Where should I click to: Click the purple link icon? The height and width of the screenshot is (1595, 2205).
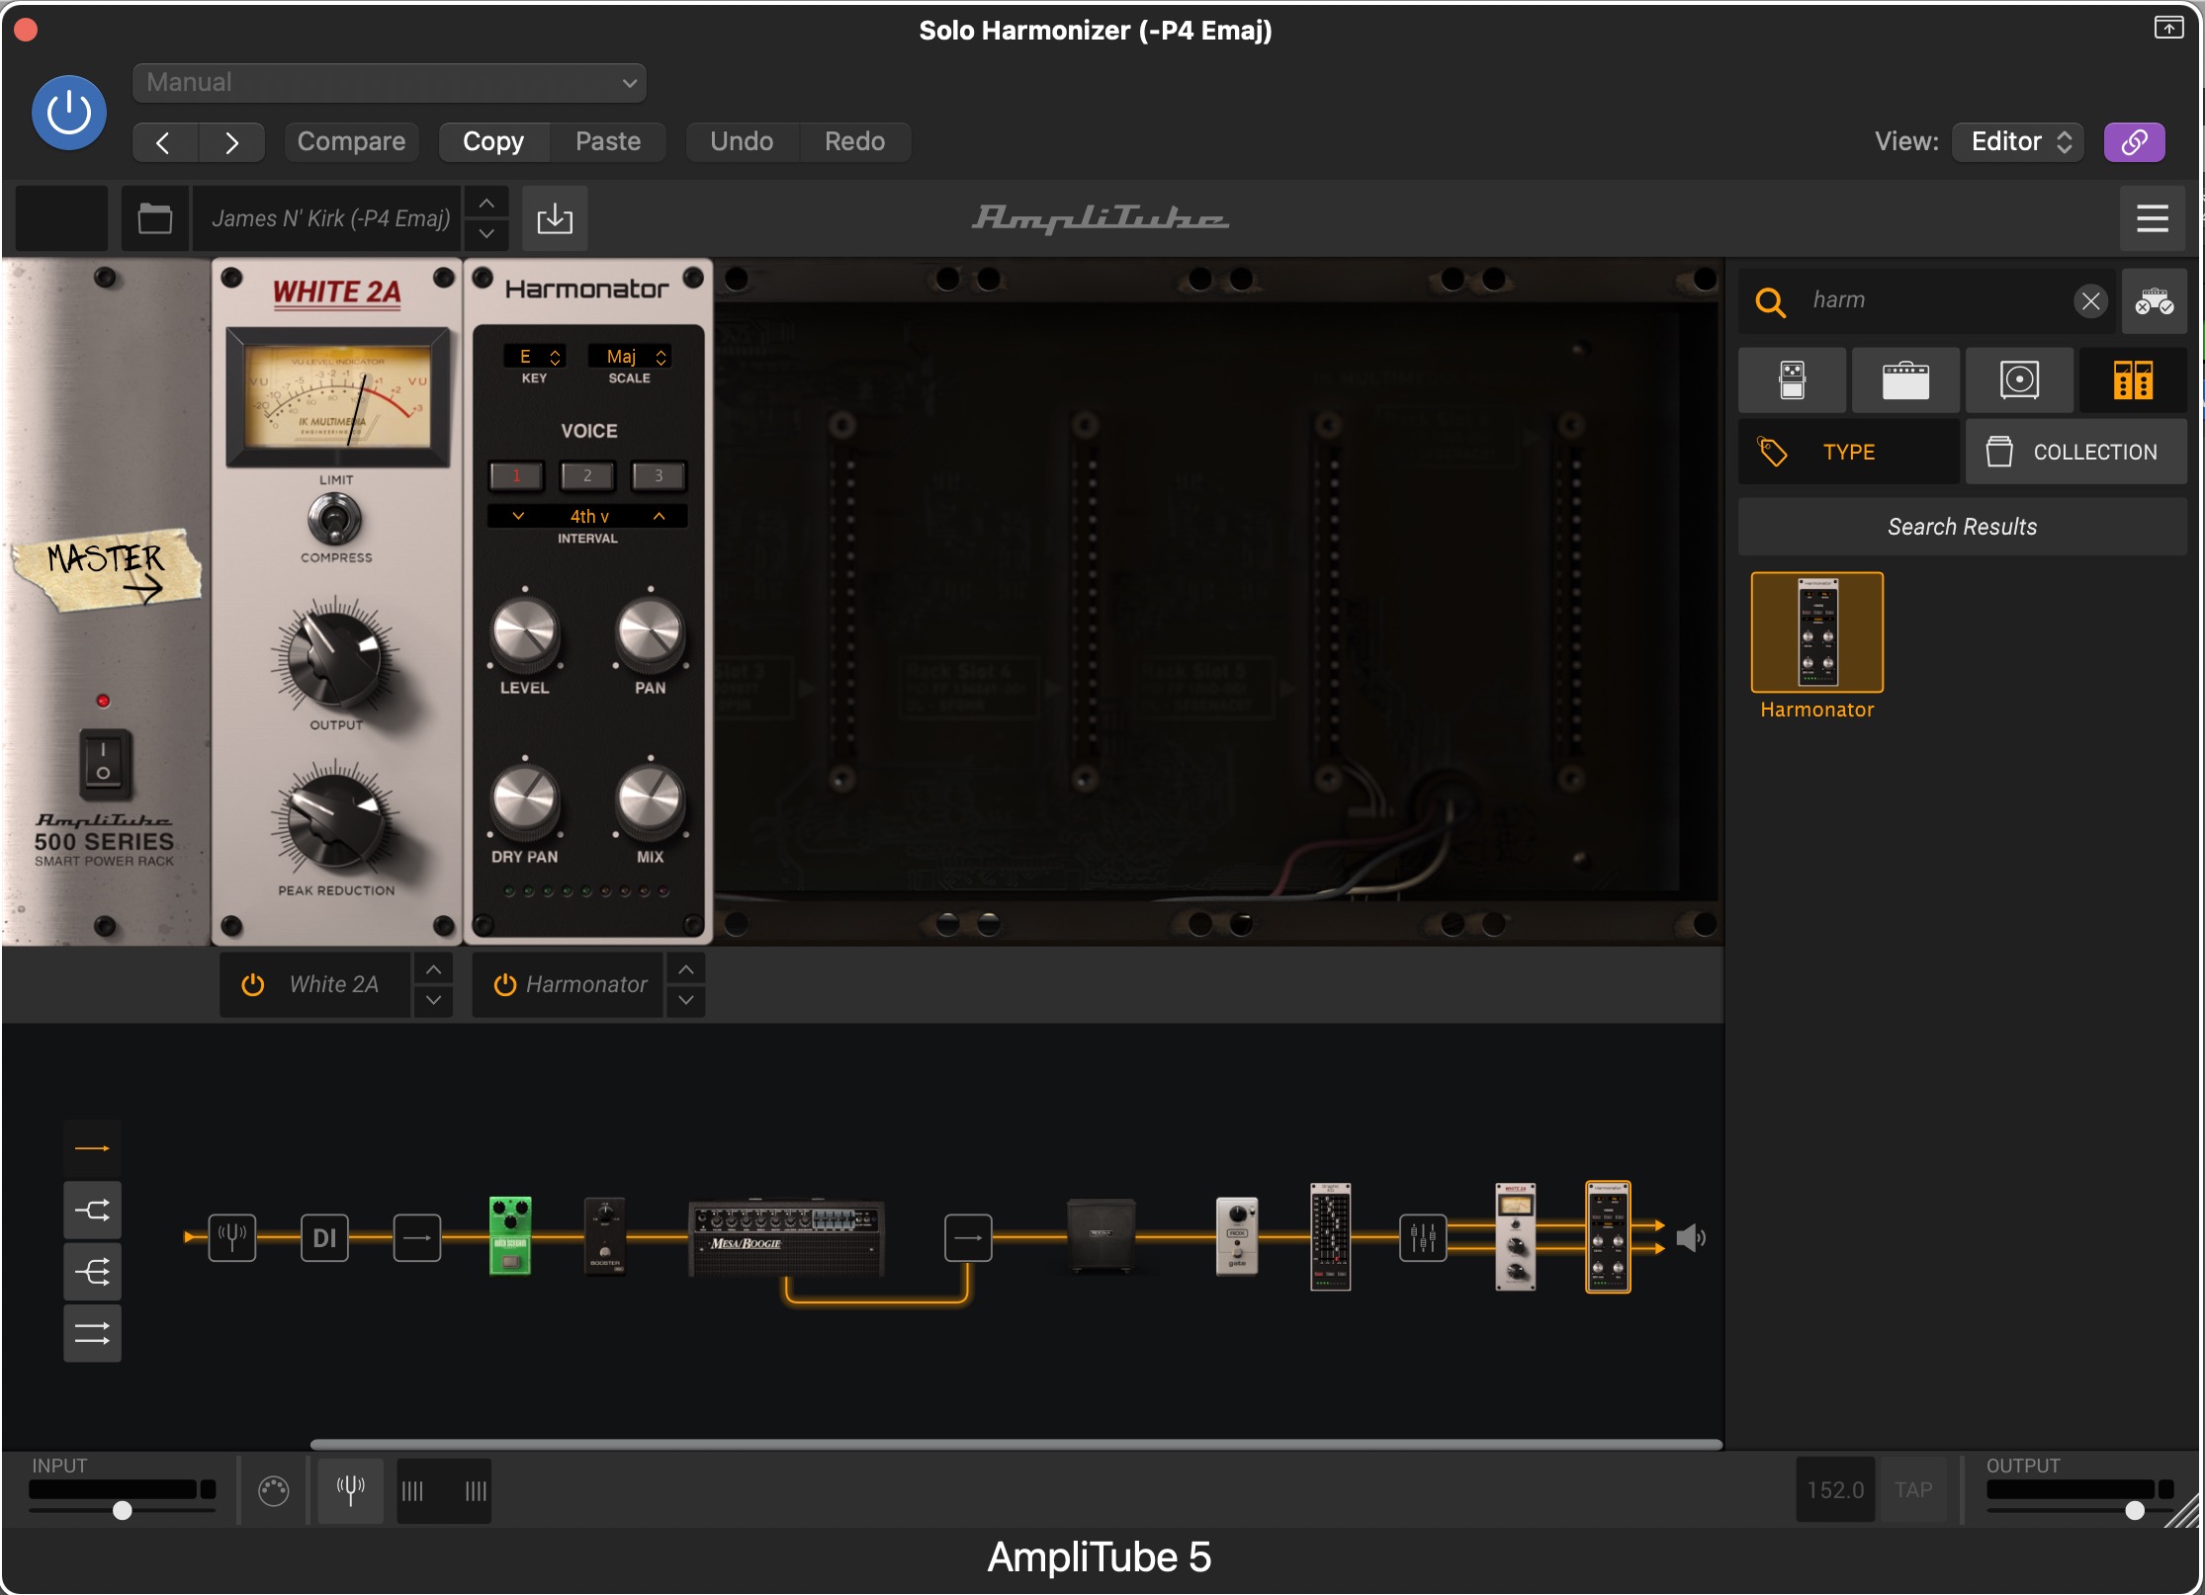click(2134, 142)
